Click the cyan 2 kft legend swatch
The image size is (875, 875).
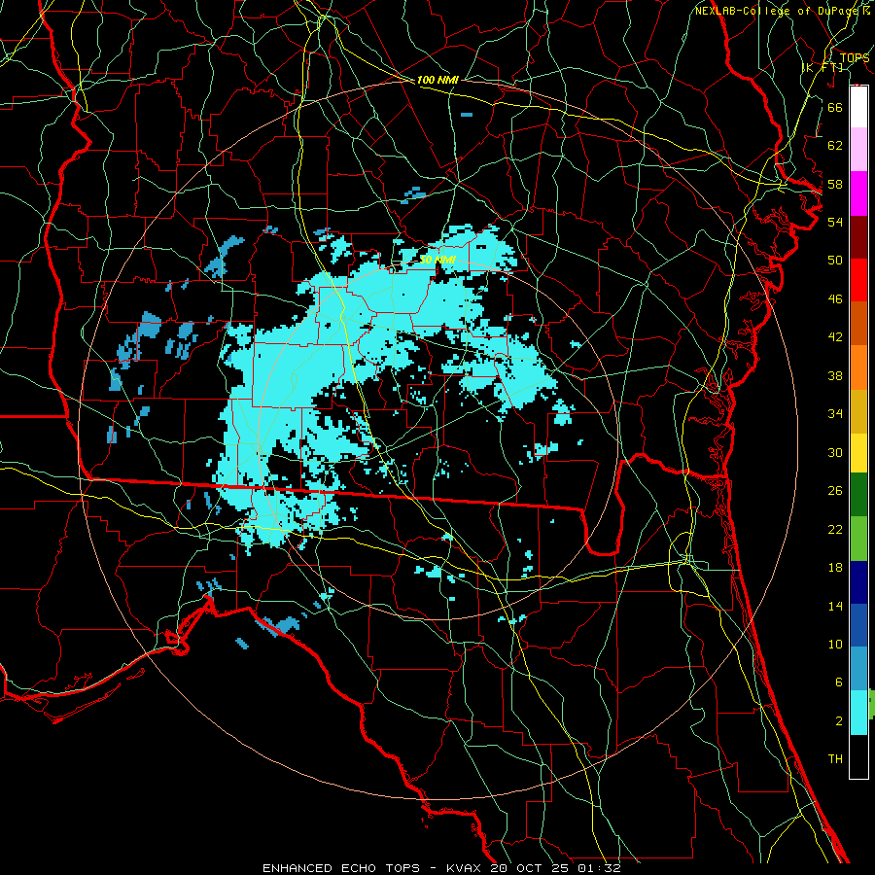click(858, 713)
